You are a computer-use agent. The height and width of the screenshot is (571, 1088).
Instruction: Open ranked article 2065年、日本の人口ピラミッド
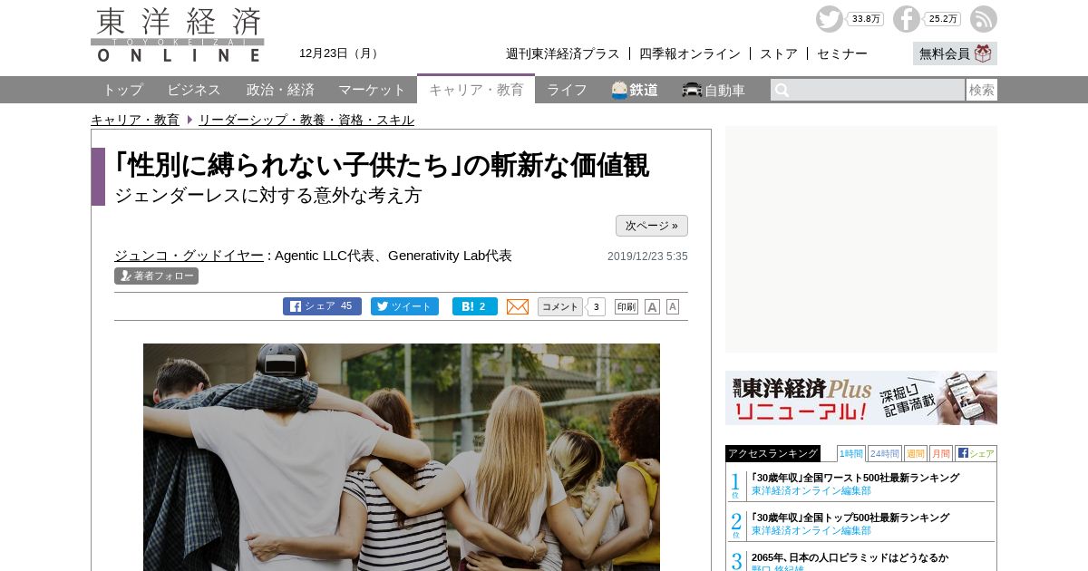(850, 557)
